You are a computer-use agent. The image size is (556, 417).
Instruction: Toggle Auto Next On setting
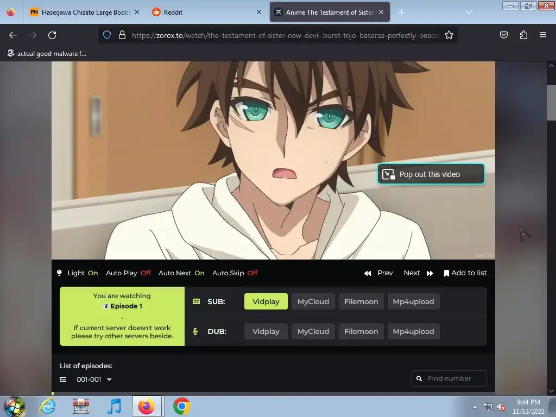(x=181, y=273)
